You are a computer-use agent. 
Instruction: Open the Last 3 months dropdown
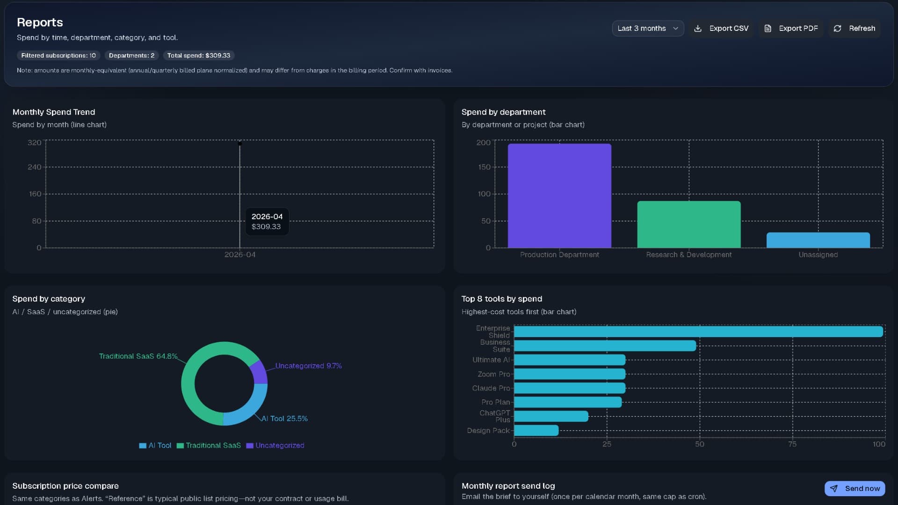click(647, 28)
